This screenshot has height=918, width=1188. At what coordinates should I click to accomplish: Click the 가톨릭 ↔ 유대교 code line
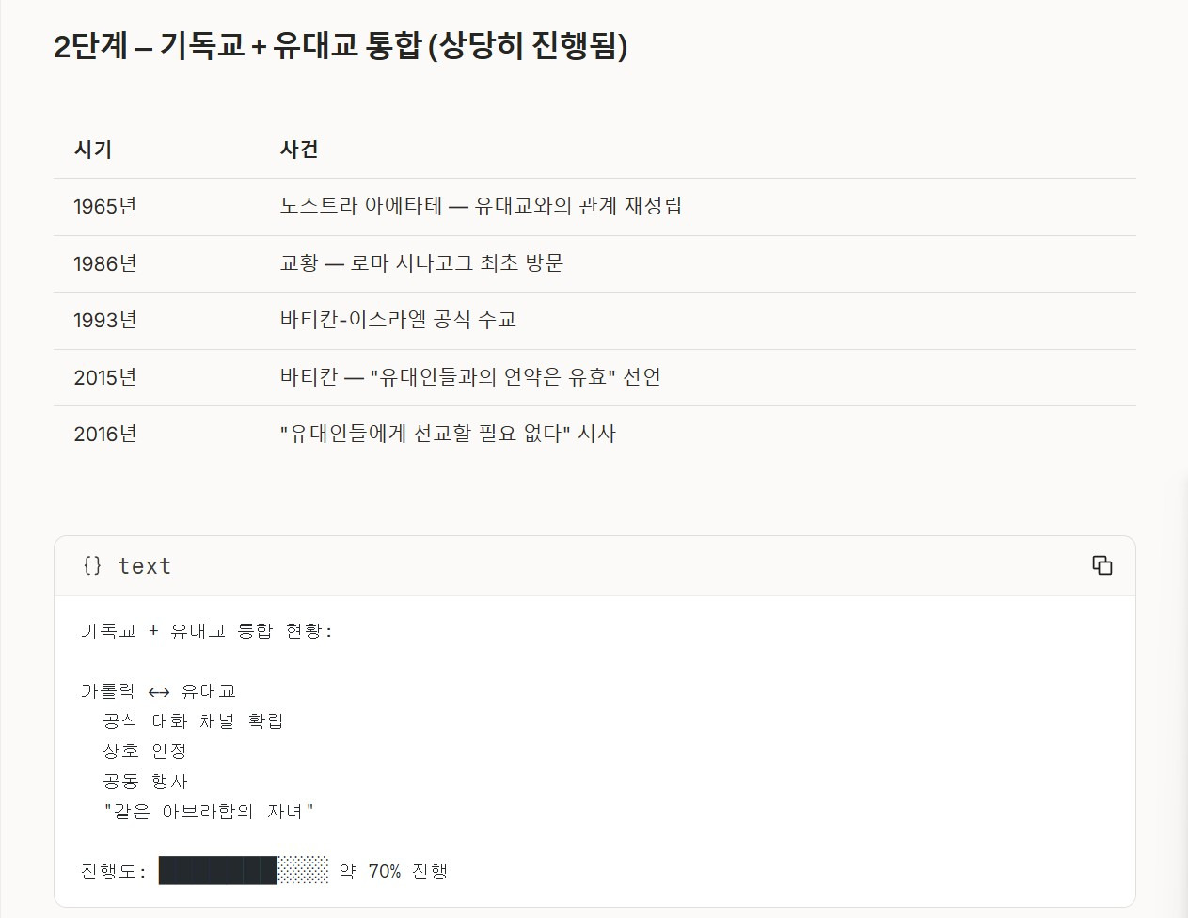158,691
